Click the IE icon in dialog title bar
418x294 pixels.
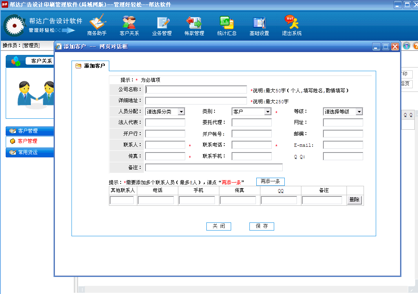58,47
